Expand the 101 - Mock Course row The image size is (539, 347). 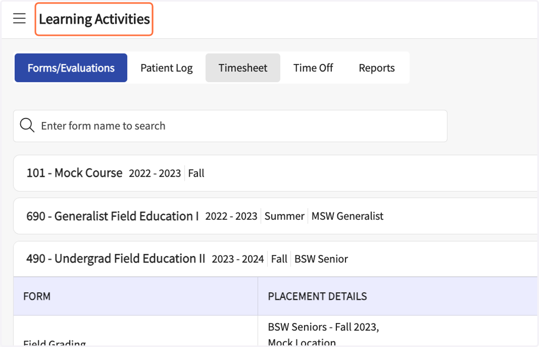[276, 173]
